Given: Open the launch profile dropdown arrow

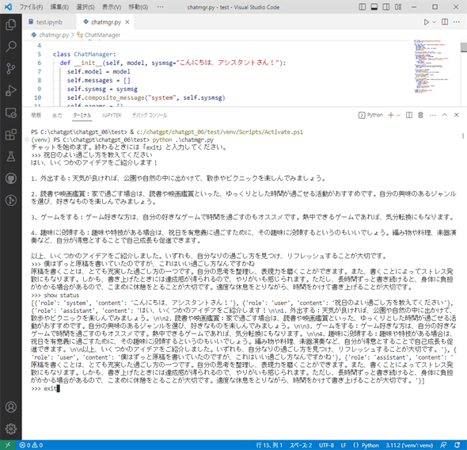Looking at the screenshot, I should coord(398,115).
